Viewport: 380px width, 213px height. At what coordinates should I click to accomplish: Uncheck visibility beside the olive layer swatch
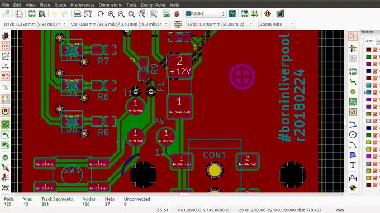coord(375,114)
